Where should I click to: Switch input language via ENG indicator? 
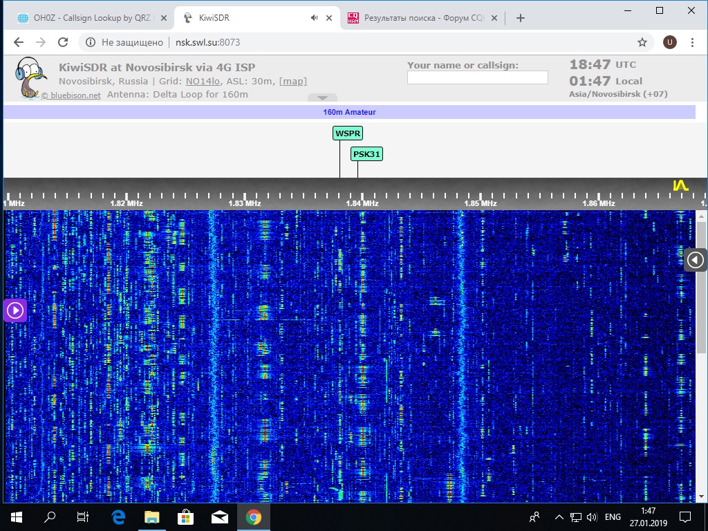coord(613,516)
